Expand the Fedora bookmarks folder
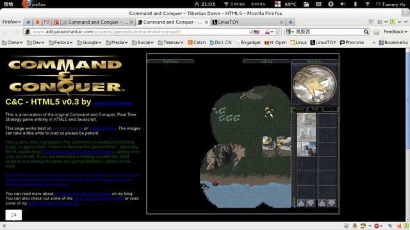410x230 pixels. click(61, 42)
